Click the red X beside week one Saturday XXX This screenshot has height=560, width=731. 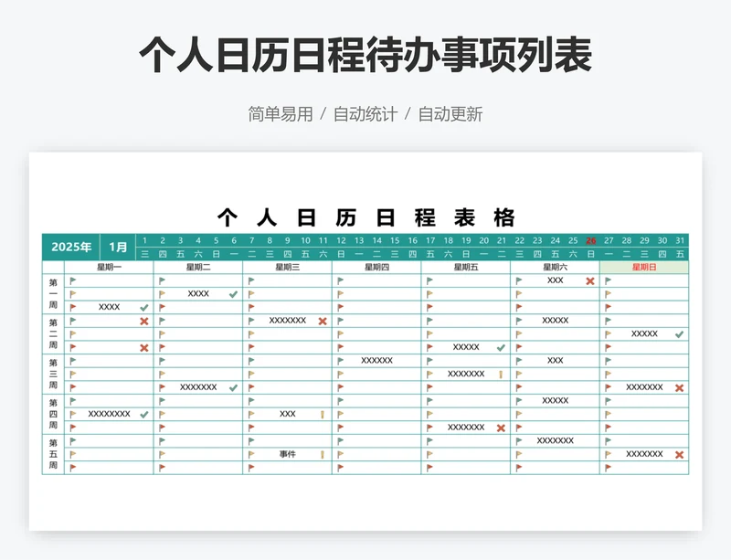pos(590,281)
